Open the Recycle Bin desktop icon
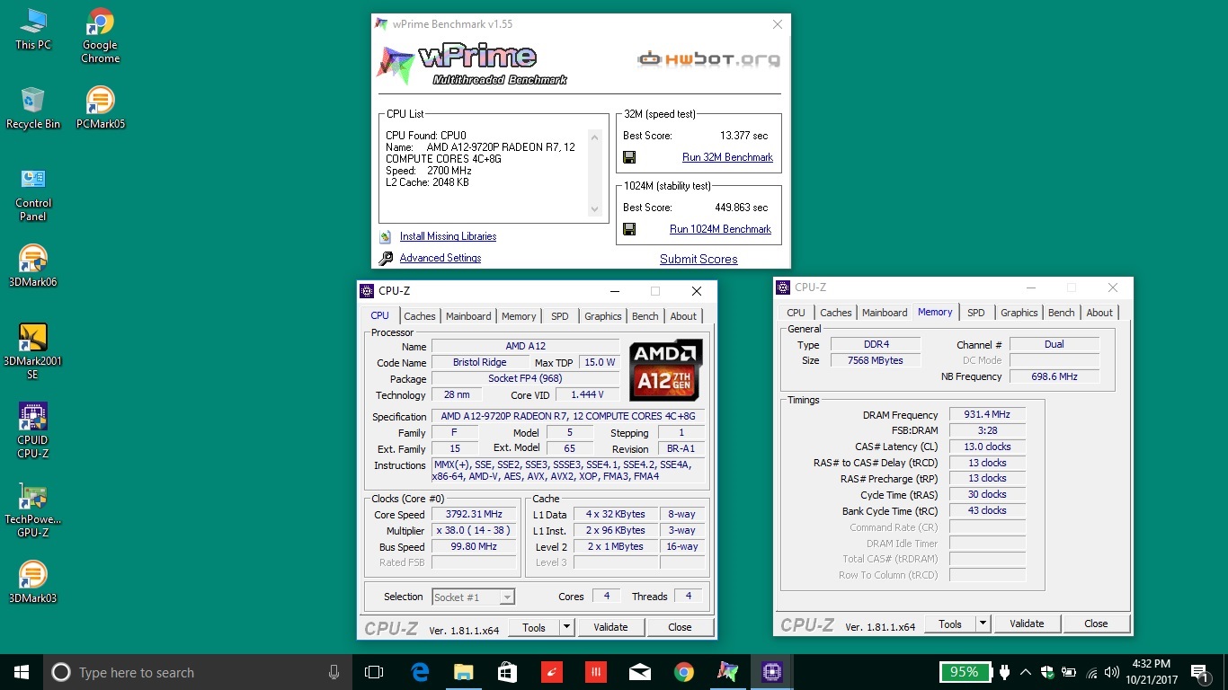The height and width of the screenshot is (690, 1228). coord(33,108)
